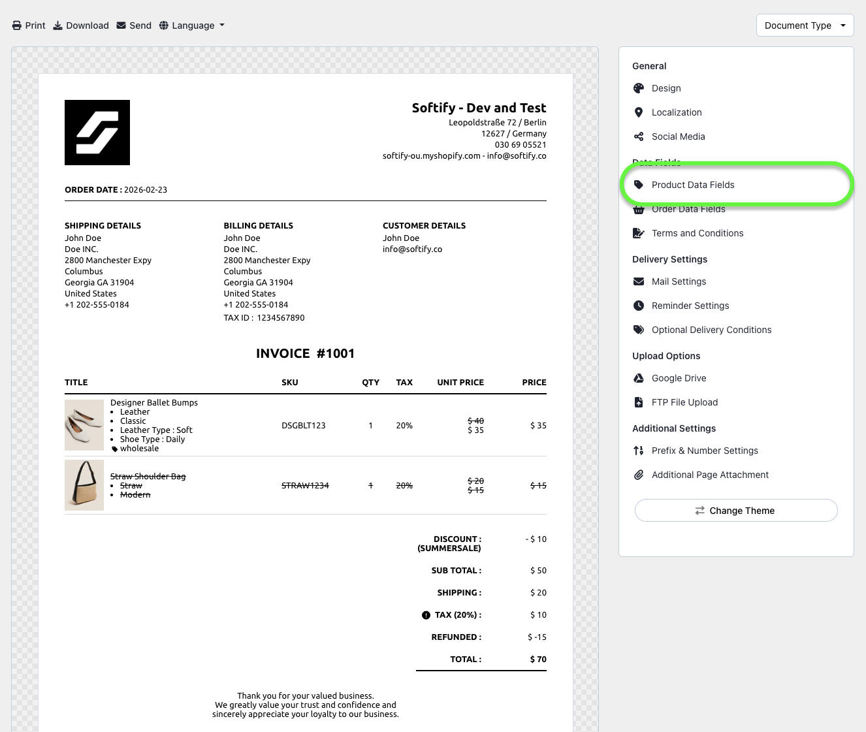Click the Localization pin icon
Screen dimensions: 866x732
[639, 112]
